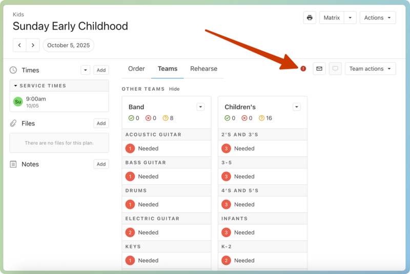Collapse the Service Times section
Image resolution: width=410 pixels, height=274 pixels.
pos(16,86)
